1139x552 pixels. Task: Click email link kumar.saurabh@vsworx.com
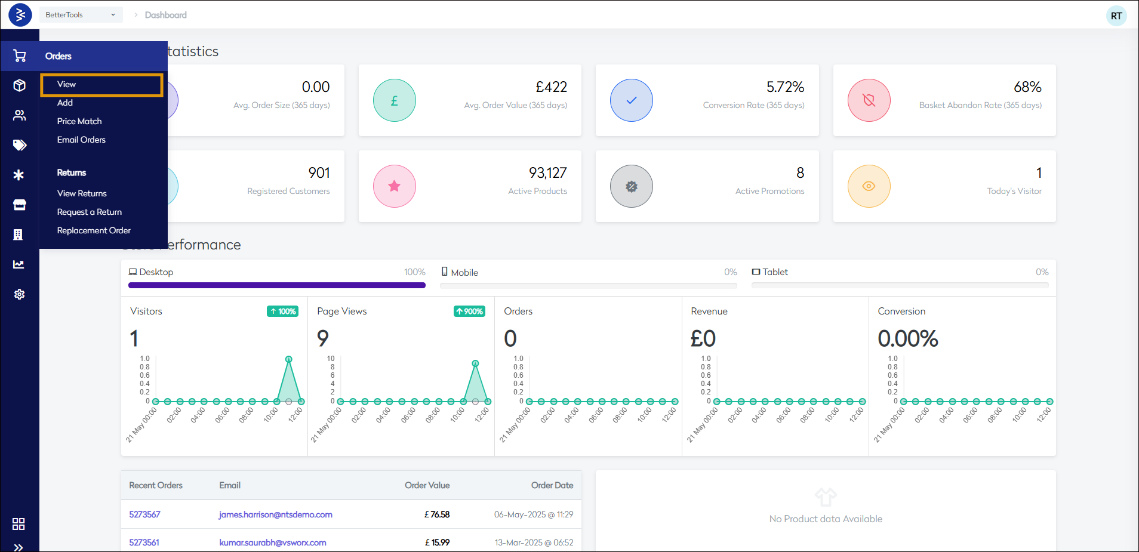click(x=273, y=542)
